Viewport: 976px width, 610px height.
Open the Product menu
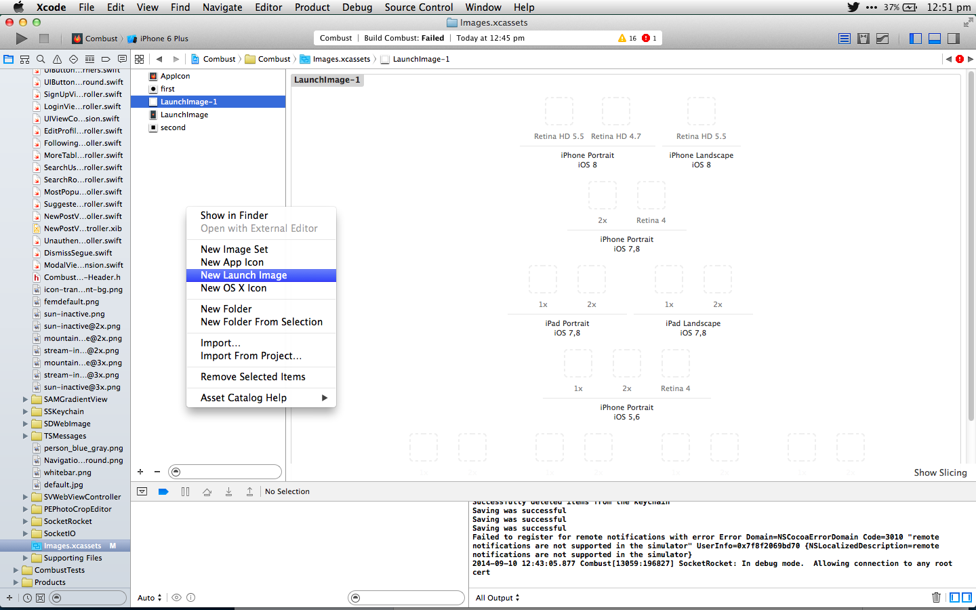(312, 7)
